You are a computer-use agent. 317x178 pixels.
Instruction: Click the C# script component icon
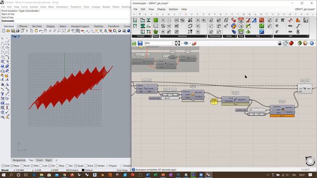pyautogui.click(x=233, y=20)
